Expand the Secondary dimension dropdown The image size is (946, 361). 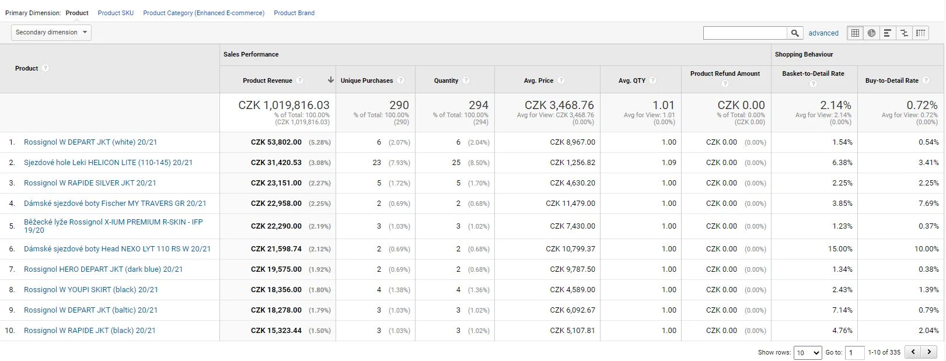[x=51, y=32]
